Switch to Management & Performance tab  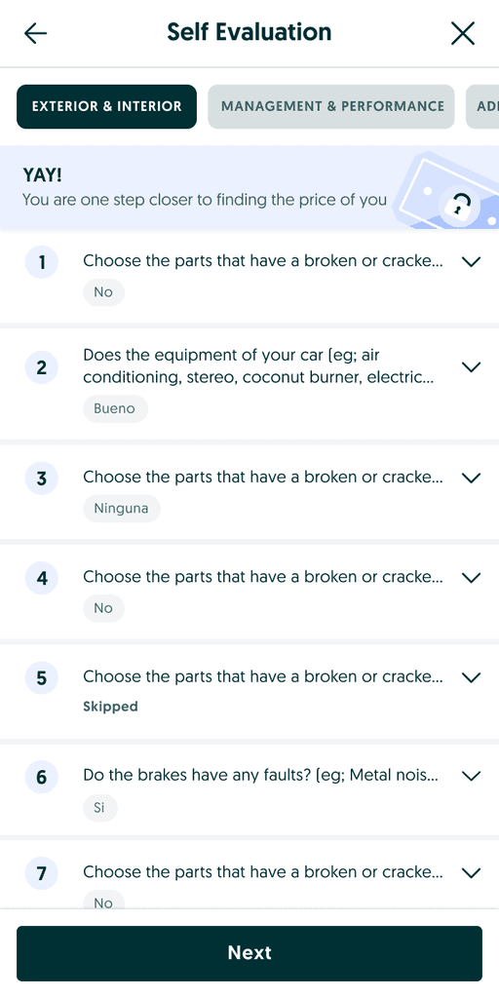coord(331,106)
